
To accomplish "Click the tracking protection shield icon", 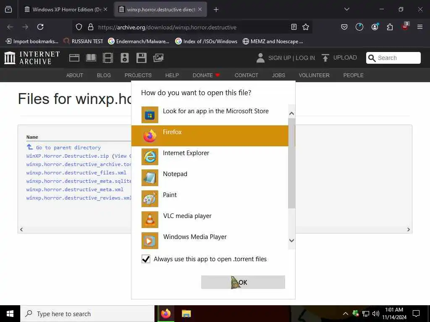I will [79, 27].
